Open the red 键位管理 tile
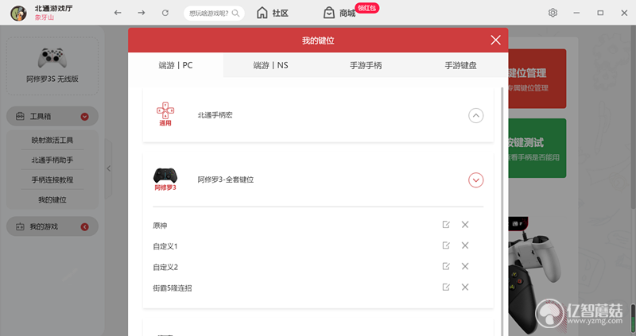The width and height of the screenshot is (636, 336). [x=537, y=79]
